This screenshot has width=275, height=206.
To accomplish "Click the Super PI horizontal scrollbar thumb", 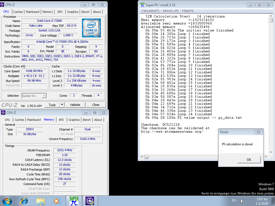I will 147,157.
